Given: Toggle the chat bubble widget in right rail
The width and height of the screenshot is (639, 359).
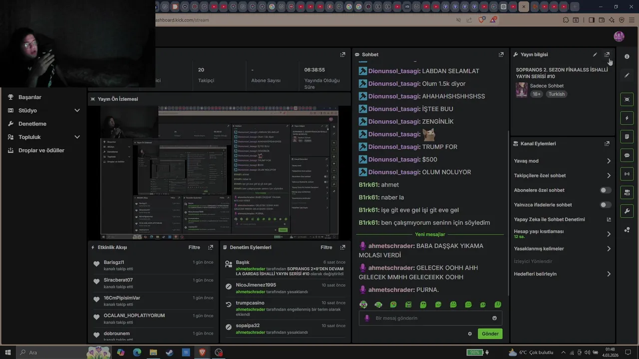Looking at the screenshot, I should (627, 155).
